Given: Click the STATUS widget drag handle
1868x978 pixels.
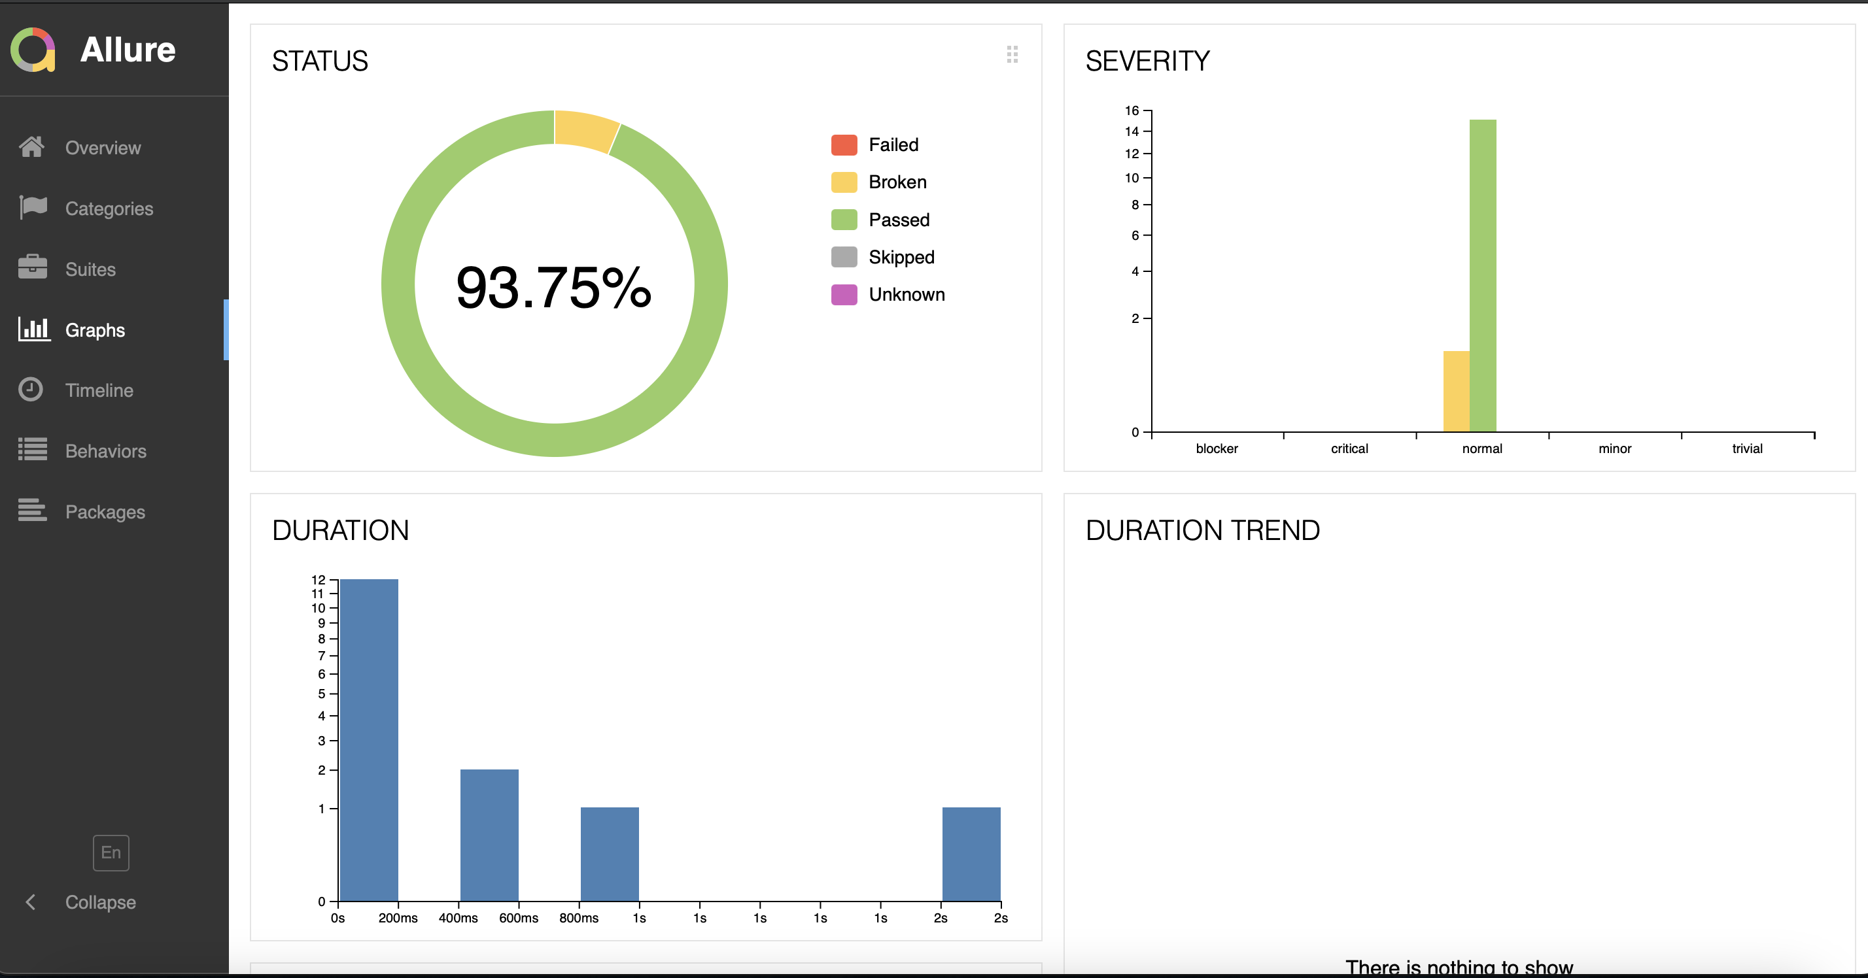Looking at the screenshot, I should pyautogui.click(x=1012, y=54).
